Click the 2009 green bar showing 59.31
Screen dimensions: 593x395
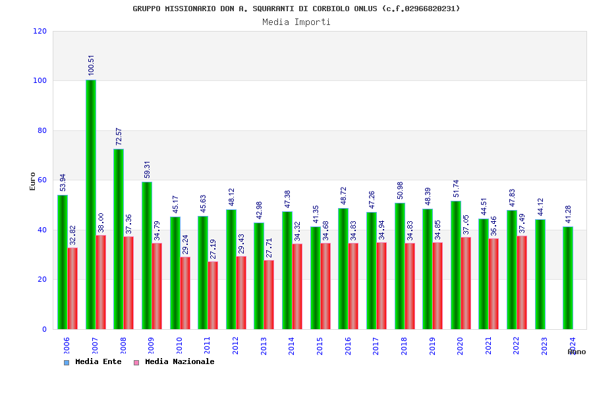click(x=147, y=255)
